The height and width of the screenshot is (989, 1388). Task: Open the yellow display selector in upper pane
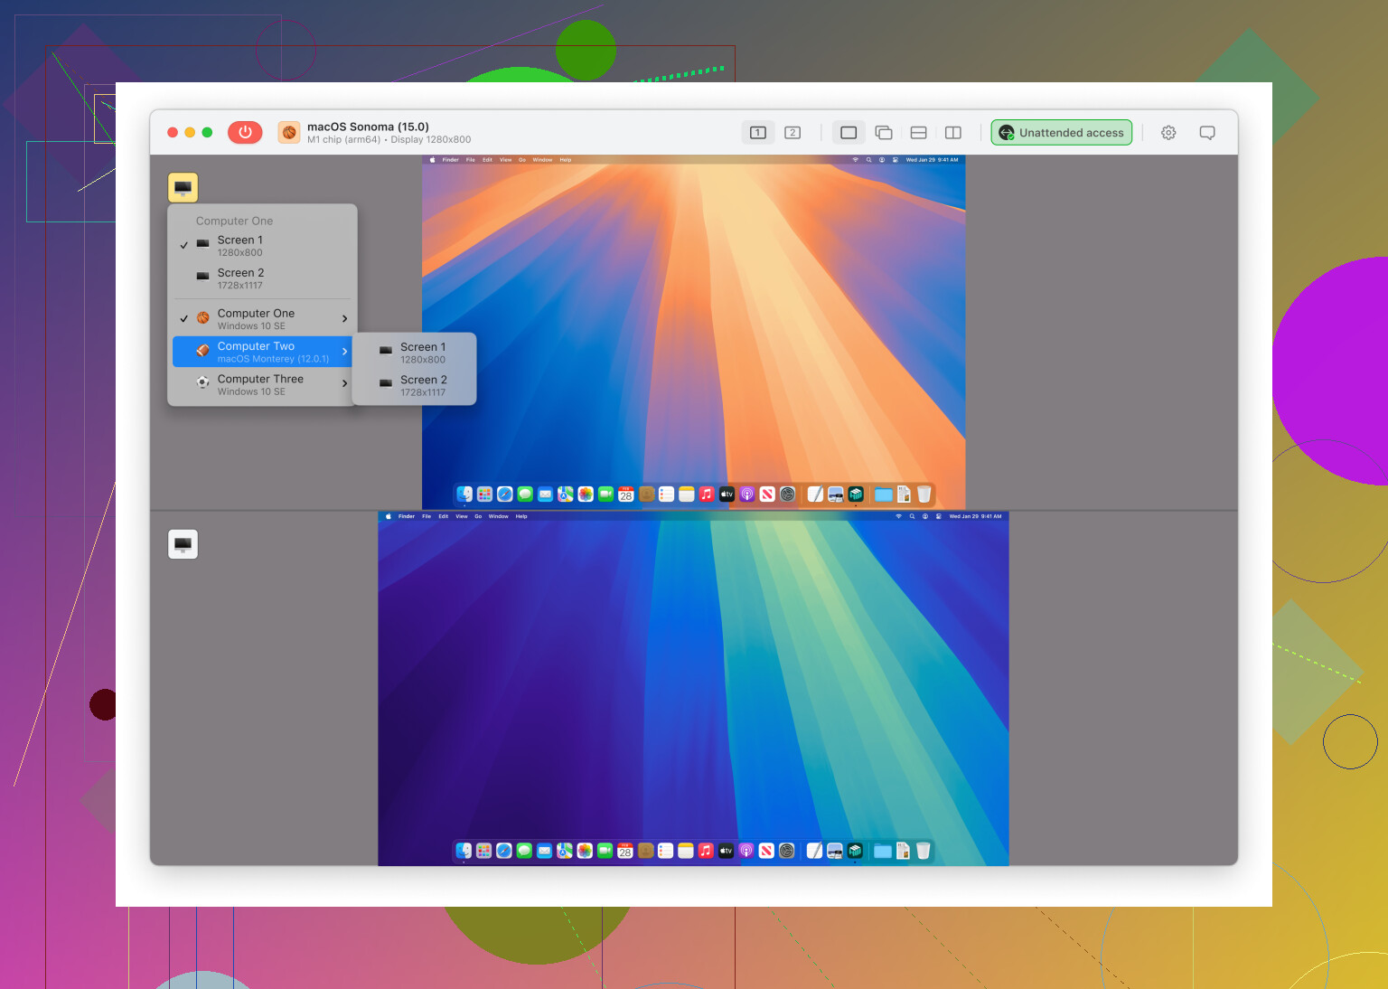(183, 187)
